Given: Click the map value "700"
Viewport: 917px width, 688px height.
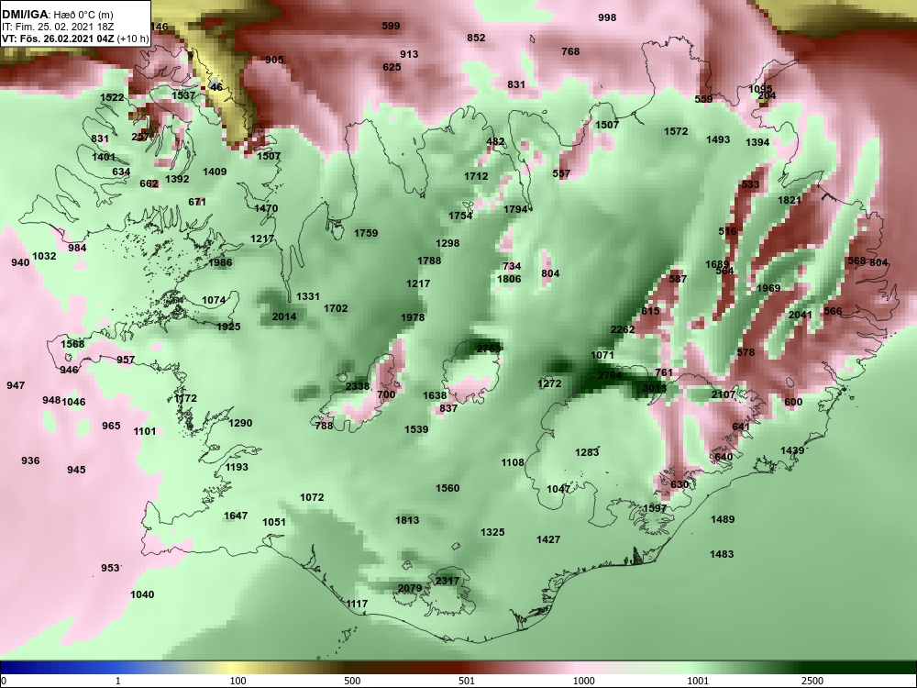Looking at the screenshot, I should (x=387, y=394).
